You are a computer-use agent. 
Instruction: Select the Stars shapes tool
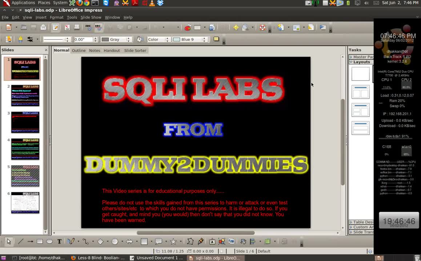point(173,241)
